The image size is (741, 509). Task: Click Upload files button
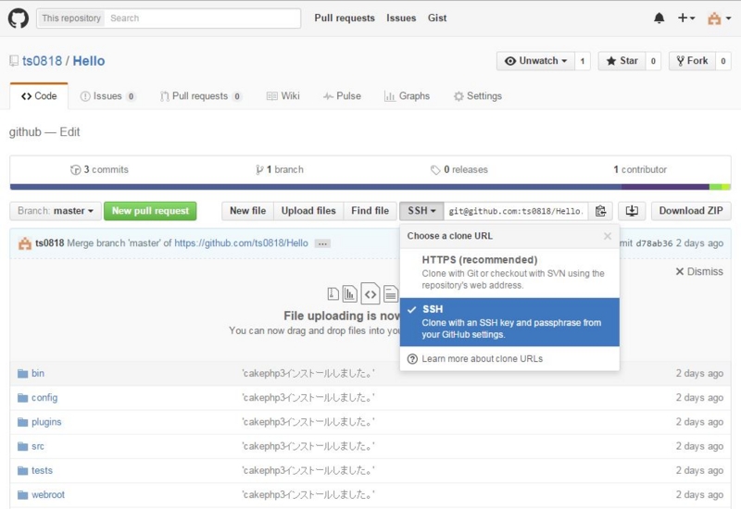pyautogui.click(x=308, y=211)
